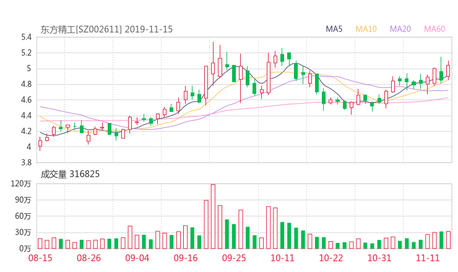Click the 4.4 price axis label
The width and height of the screenshot is (458, 272).
[x=26, y=116]
